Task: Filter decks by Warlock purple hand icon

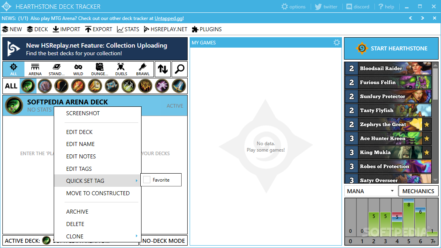Action: 162,86
